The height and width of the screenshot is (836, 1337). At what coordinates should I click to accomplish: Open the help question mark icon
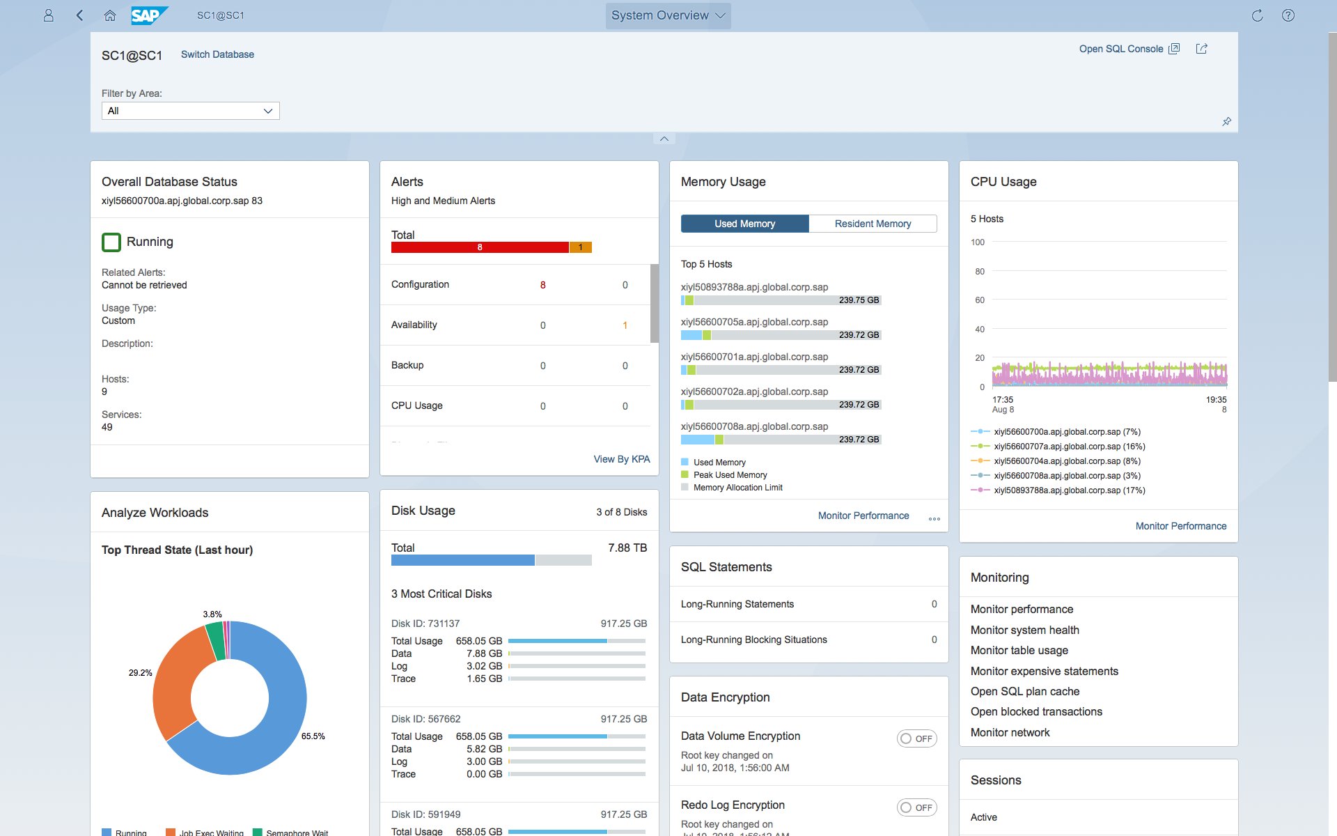coord(1288,15)
